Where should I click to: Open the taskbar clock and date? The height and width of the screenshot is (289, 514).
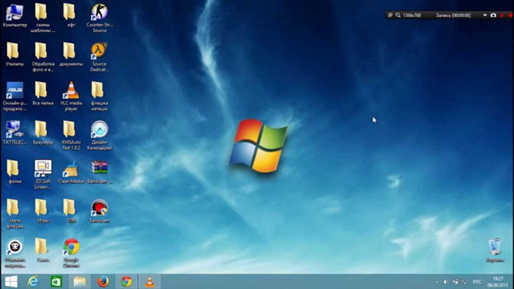[x=498, y=282]
